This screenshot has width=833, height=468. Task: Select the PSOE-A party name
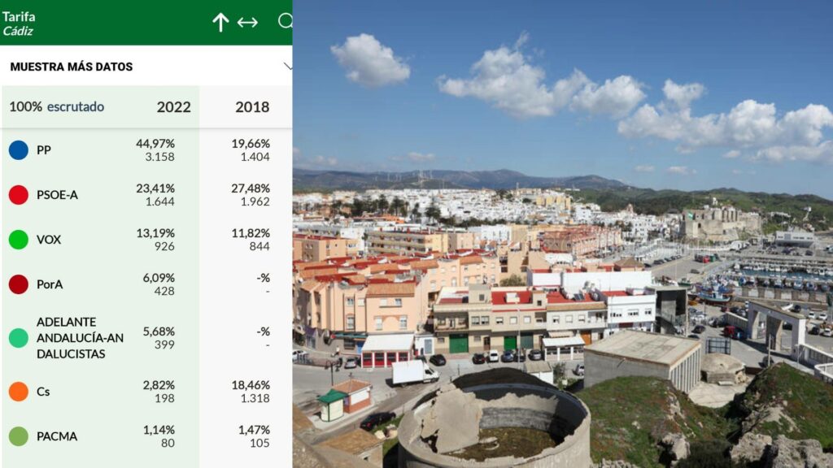pos(57,195)
